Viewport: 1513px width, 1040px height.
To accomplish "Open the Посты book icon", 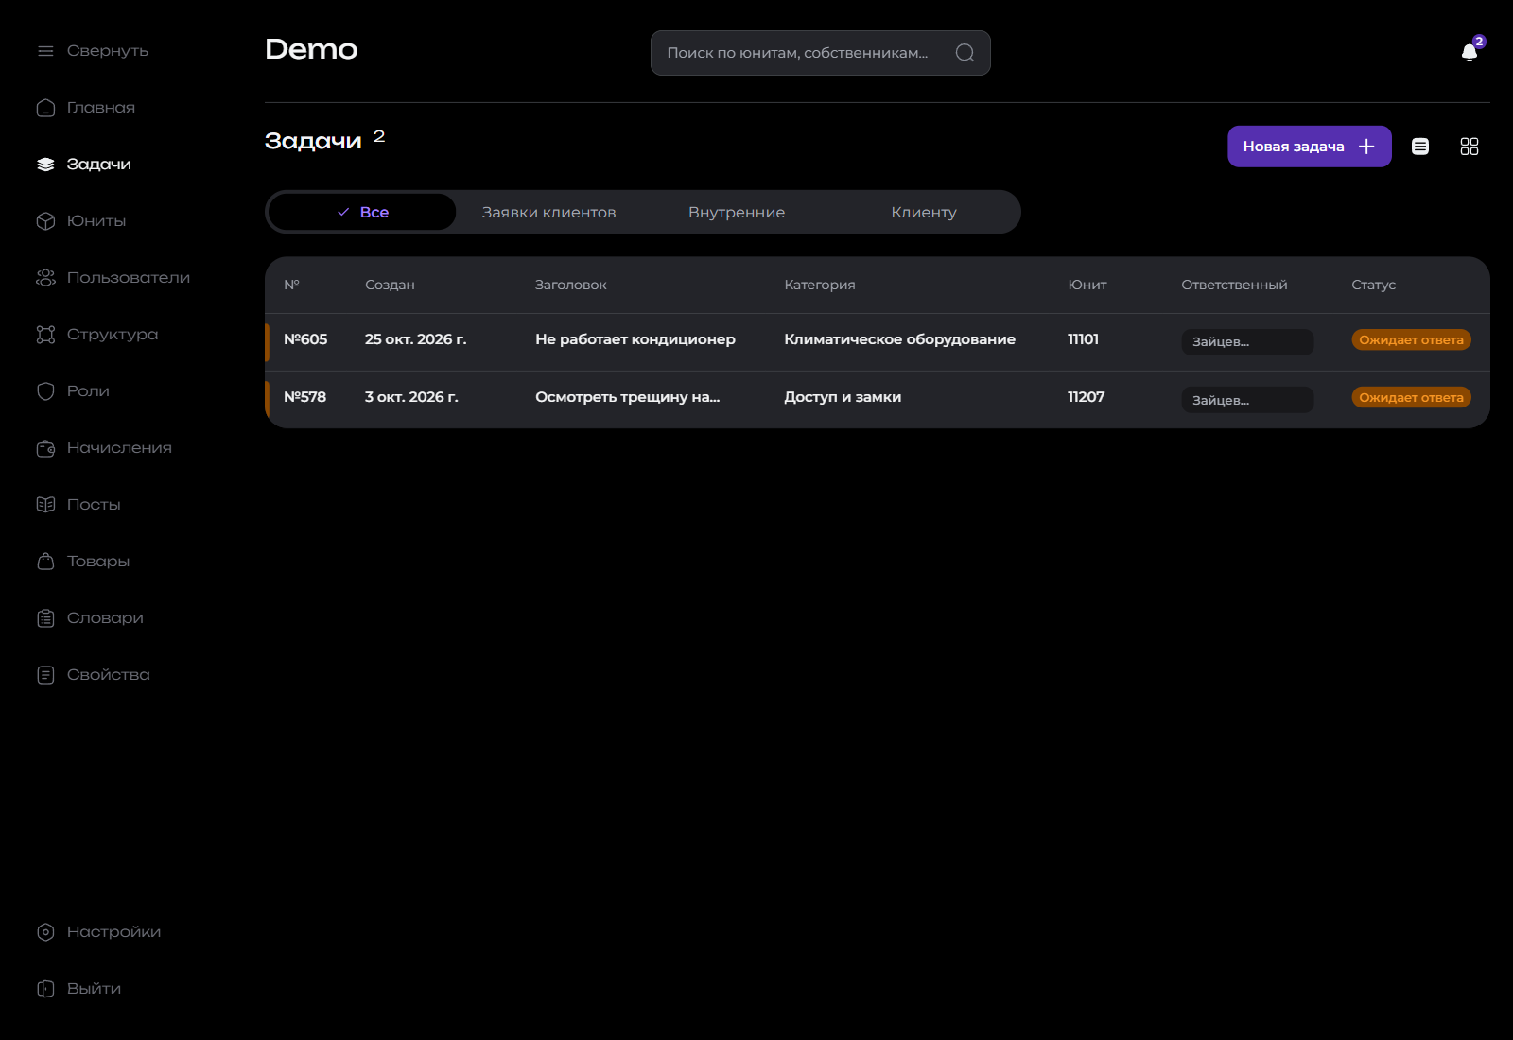I will click(x=45, y=505).
